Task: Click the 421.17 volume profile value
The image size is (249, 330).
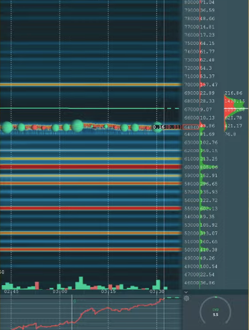Action: [234, 126]
